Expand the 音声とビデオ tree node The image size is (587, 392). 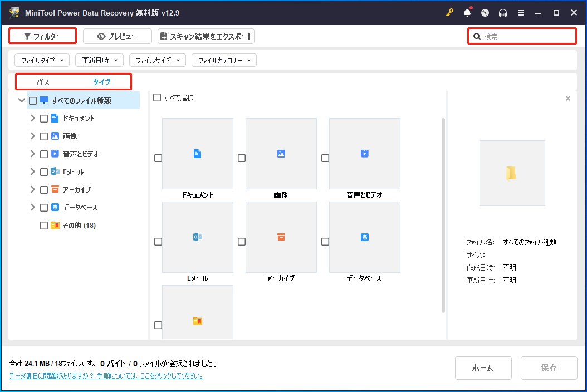coord(32,154)
